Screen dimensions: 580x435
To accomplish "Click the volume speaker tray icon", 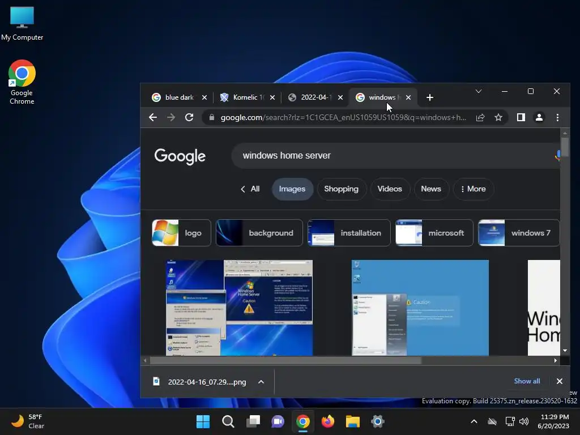I will [524, 421].
